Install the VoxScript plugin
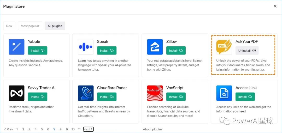 176,97
